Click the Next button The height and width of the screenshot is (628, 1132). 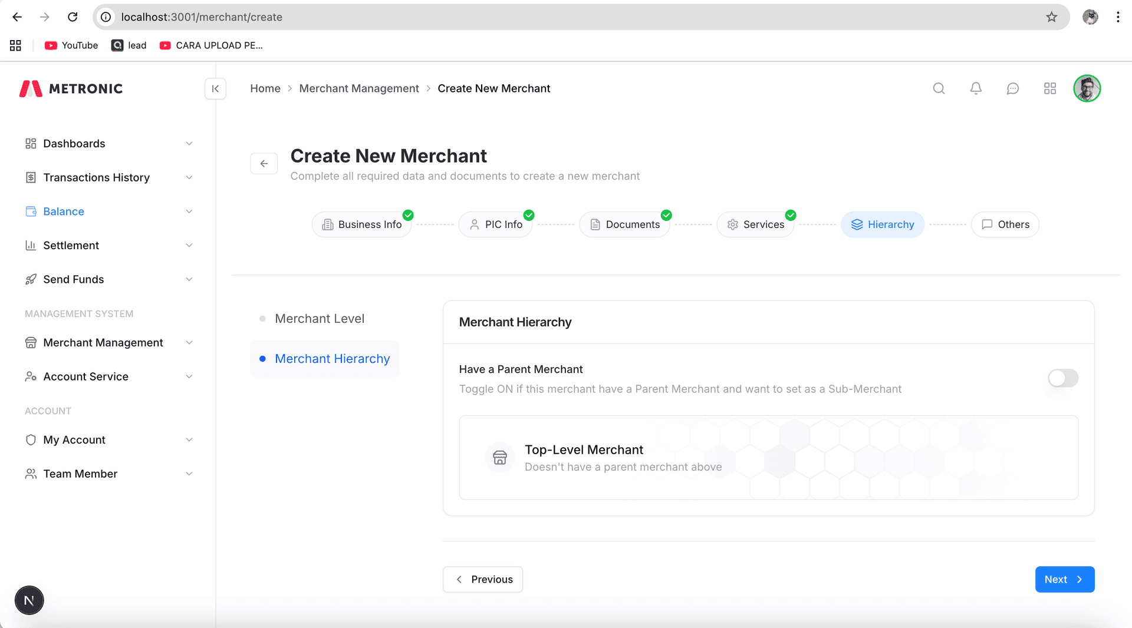coord(1064,580)
